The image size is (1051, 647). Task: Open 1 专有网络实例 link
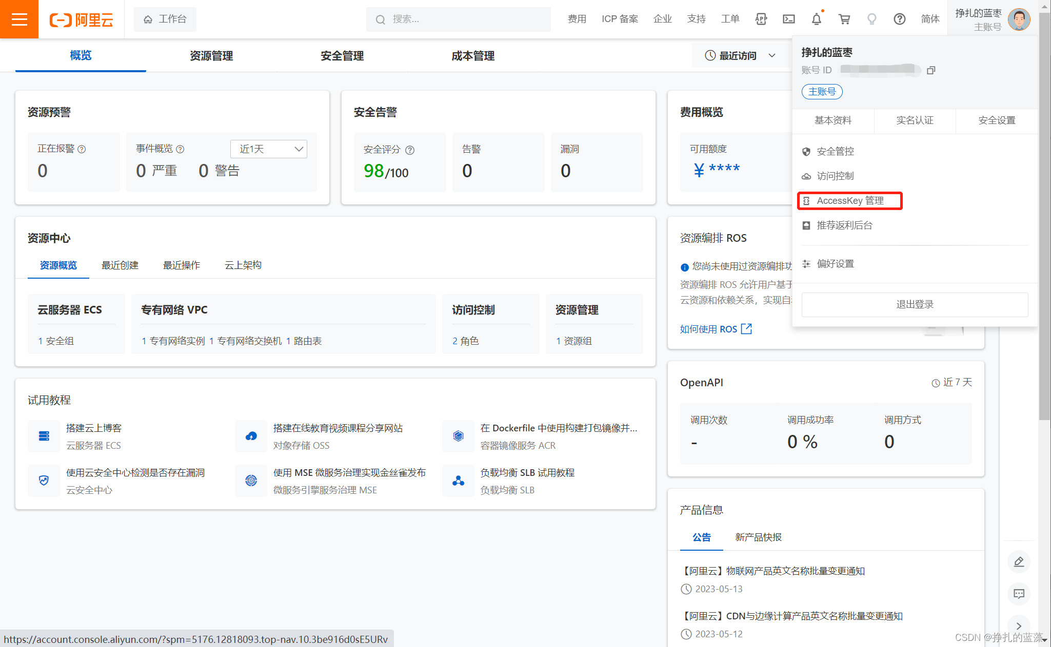173,341
